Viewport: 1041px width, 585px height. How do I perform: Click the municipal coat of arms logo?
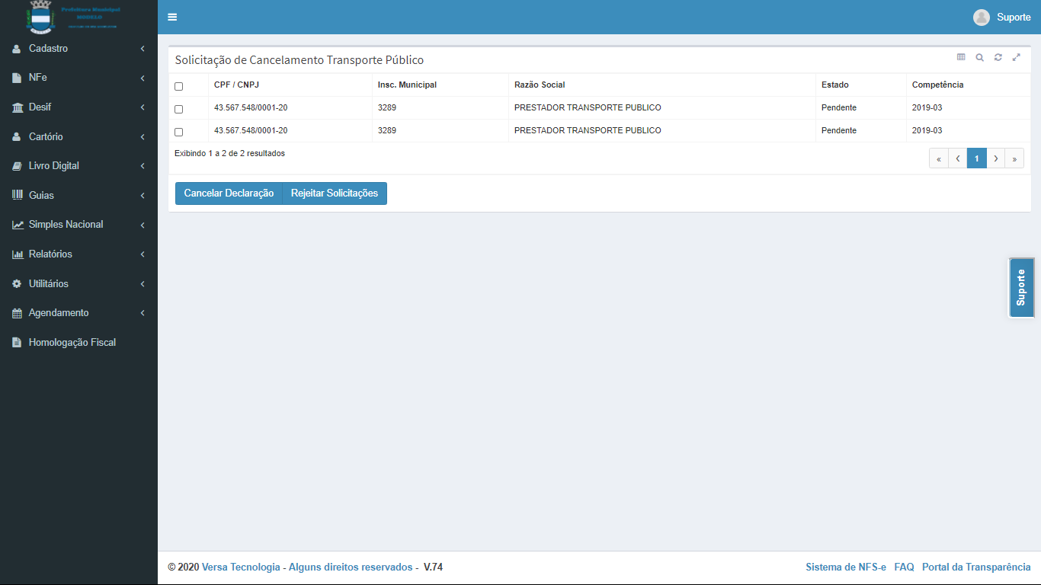point(40,17)
